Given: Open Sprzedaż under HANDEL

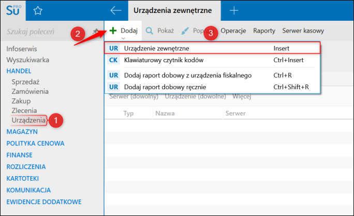Looking at the screenshot, I should tap(25, 82).
